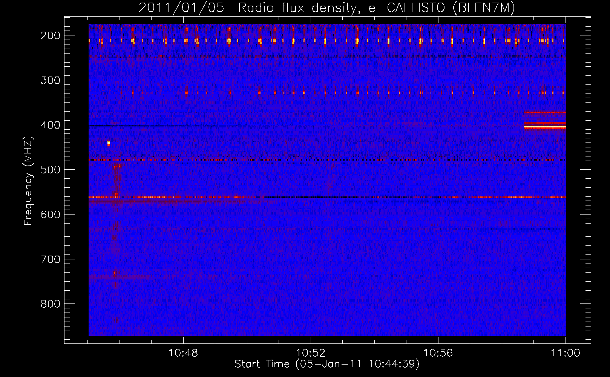610x377 pixels.
Task: Click the 600 frequency tick label
Action: coord(51,215)
